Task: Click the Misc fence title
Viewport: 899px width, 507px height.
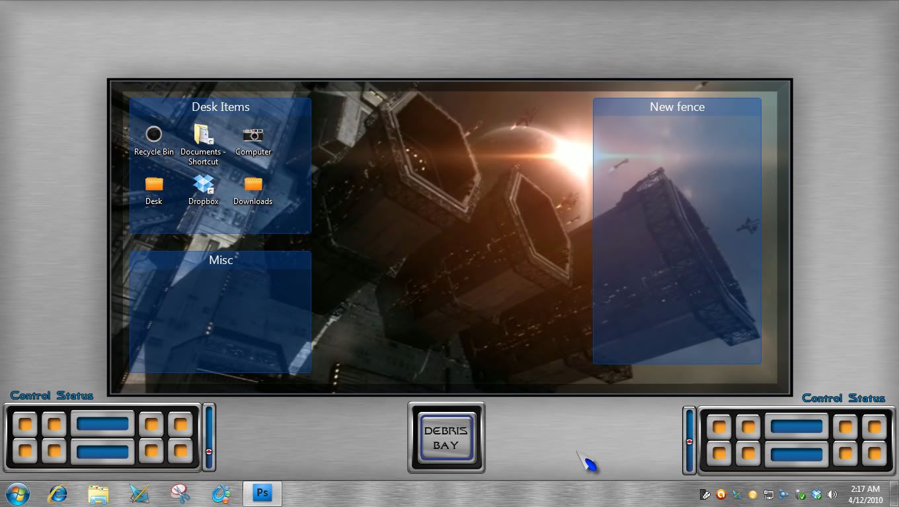Action: pos(221,260)
